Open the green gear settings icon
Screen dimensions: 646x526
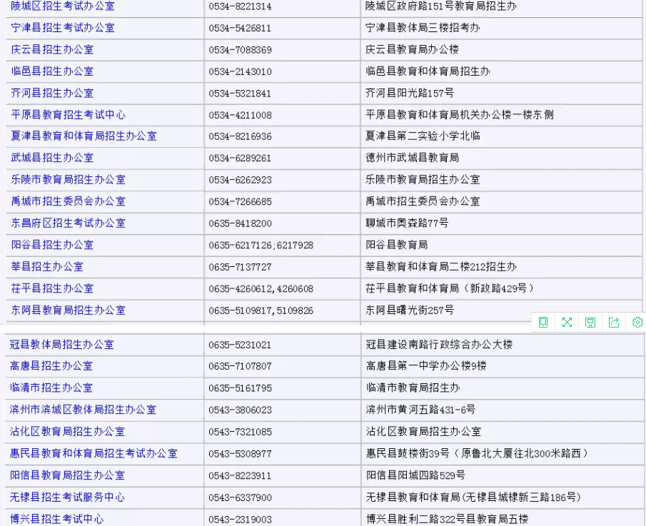(x=637, y=323)
